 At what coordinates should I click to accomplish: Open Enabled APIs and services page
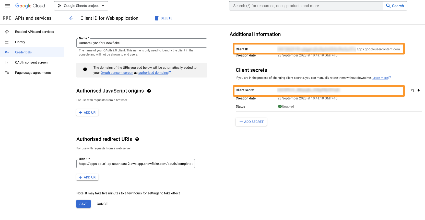(34, 32)
